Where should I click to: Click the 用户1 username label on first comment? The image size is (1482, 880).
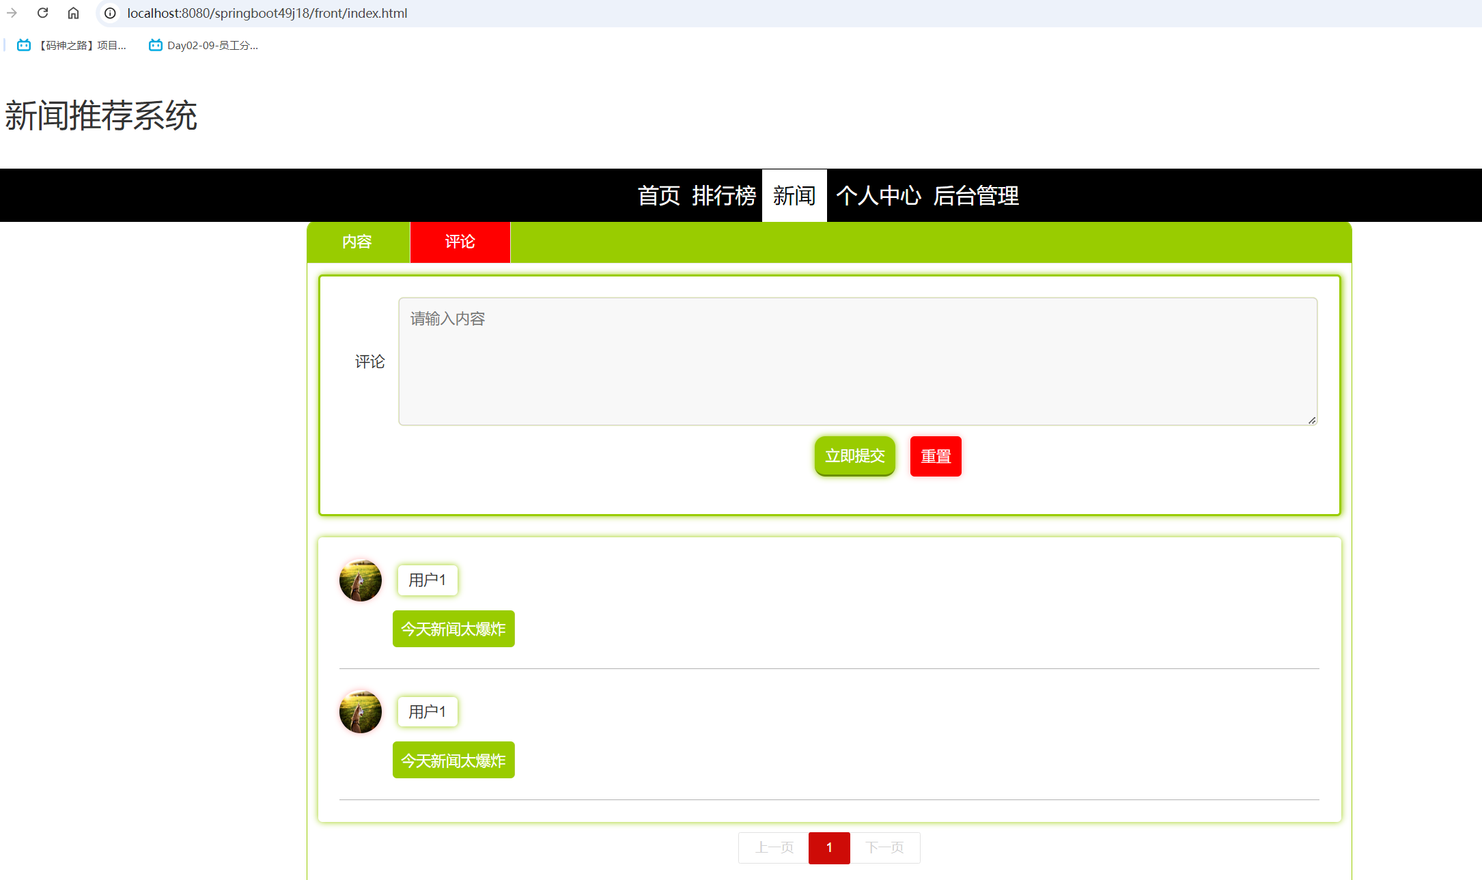click(x=428, y=580)
